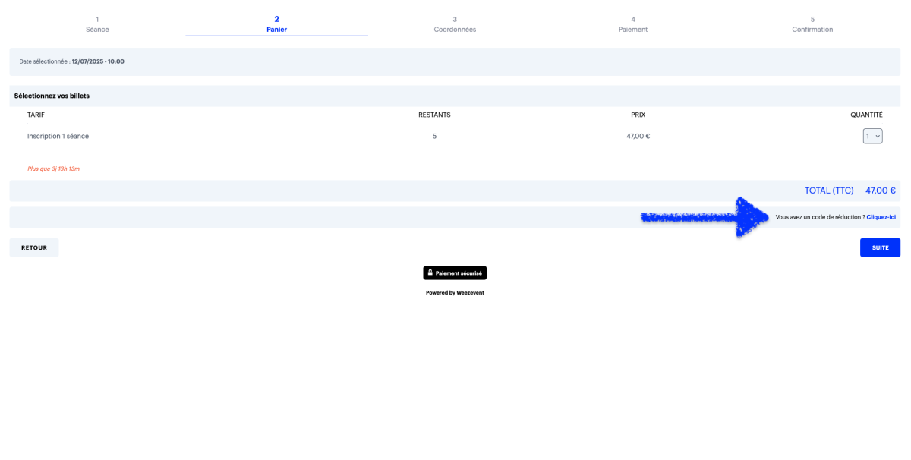
Task: Click the TOTAL (TTC) label
Action: 829,191
